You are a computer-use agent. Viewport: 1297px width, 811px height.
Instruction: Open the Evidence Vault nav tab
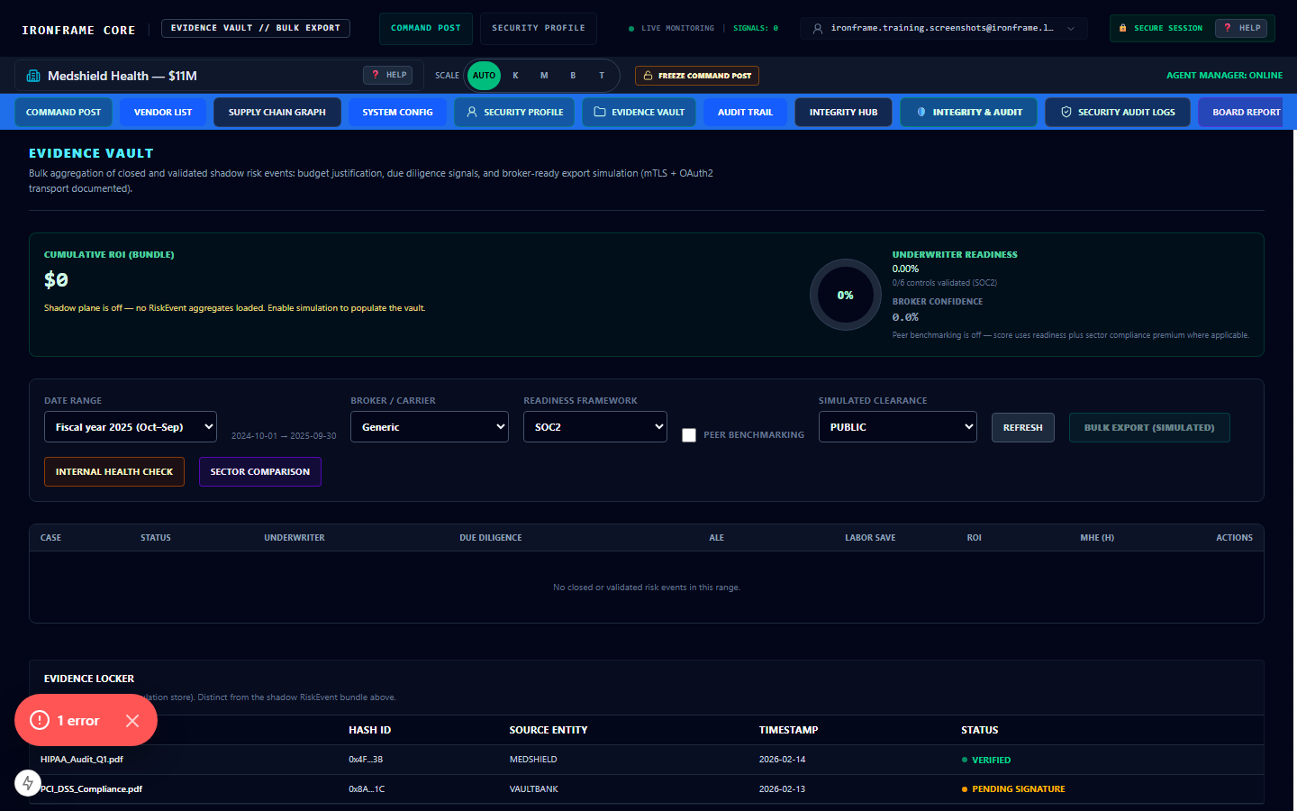click(639, 112)
